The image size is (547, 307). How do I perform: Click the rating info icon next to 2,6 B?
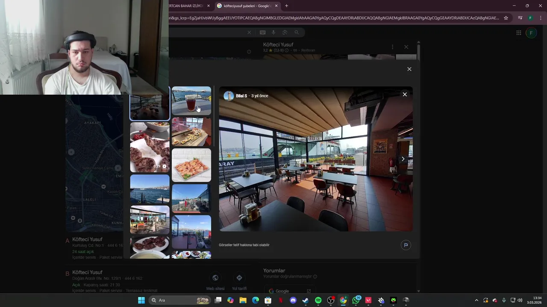coord(286,50)
